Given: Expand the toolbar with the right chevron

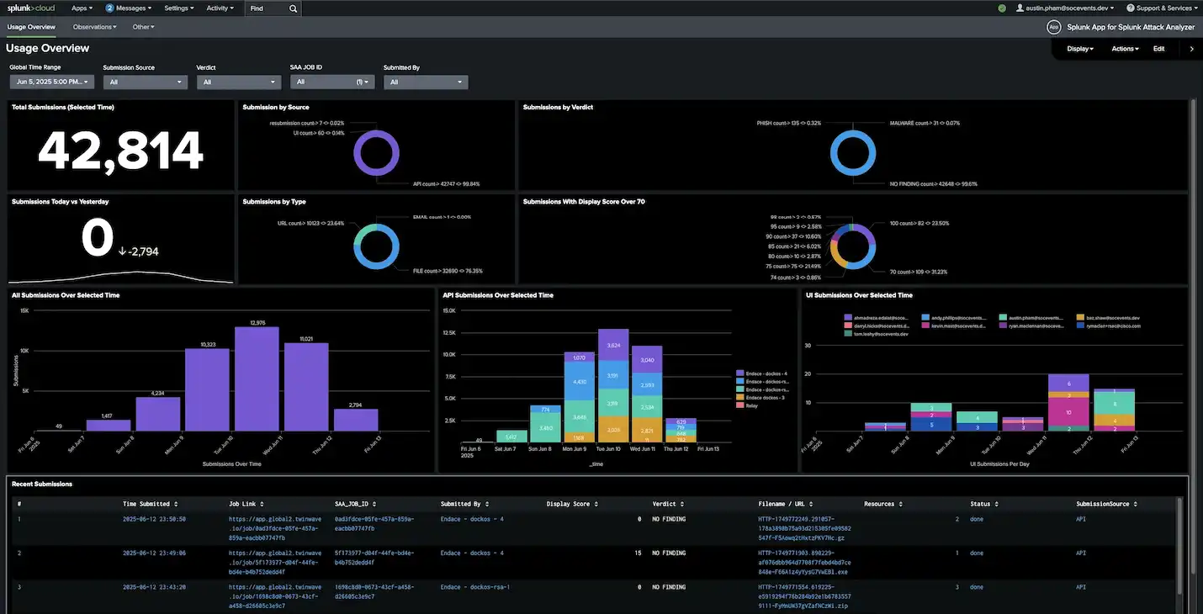Looking at the screenshot, I should pyautogui.click(x=1191, y=49).
